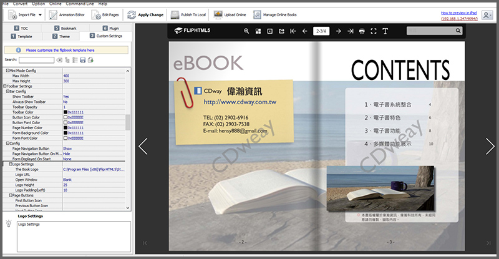Jump to the last page icon
This screenshot has width=499, height=259.
(x=351, y=31)
